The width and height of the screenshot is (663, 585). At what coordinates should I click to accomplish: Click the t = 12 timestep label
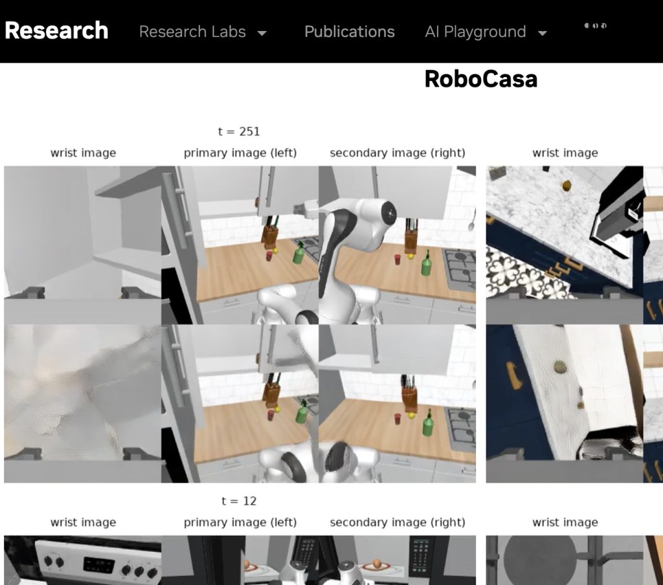[x=239, y=501]
